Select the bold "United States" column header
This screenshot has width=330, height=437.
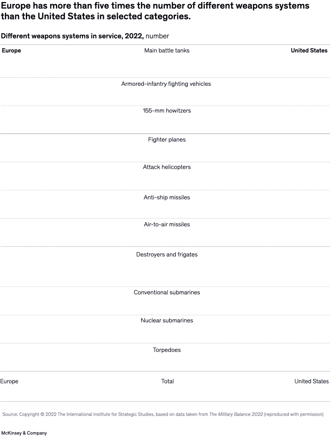click(x=309, y=51)
